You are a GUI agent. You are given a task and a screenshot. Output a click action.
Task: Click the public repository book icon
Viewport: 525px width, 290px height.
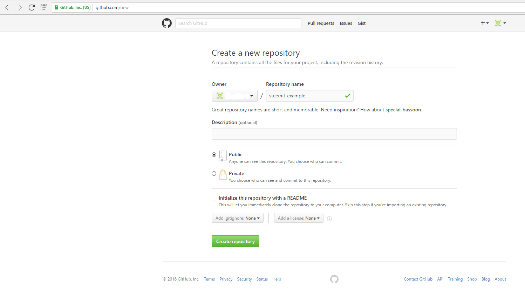223,156
